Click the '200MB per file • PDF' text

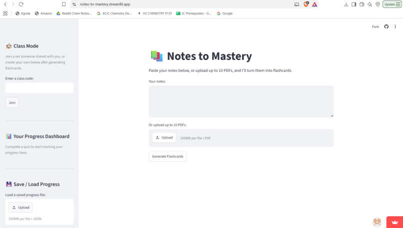coord(195,138)
